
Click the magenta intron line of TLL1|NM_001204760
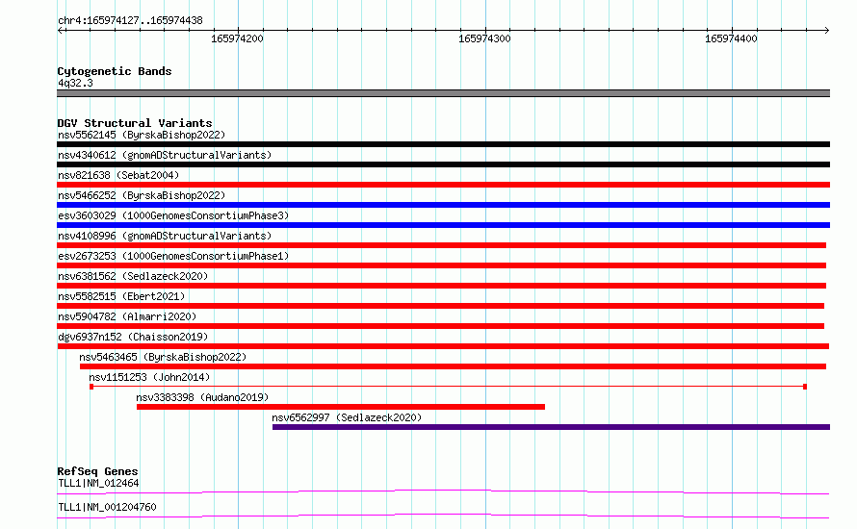(443, 516)
